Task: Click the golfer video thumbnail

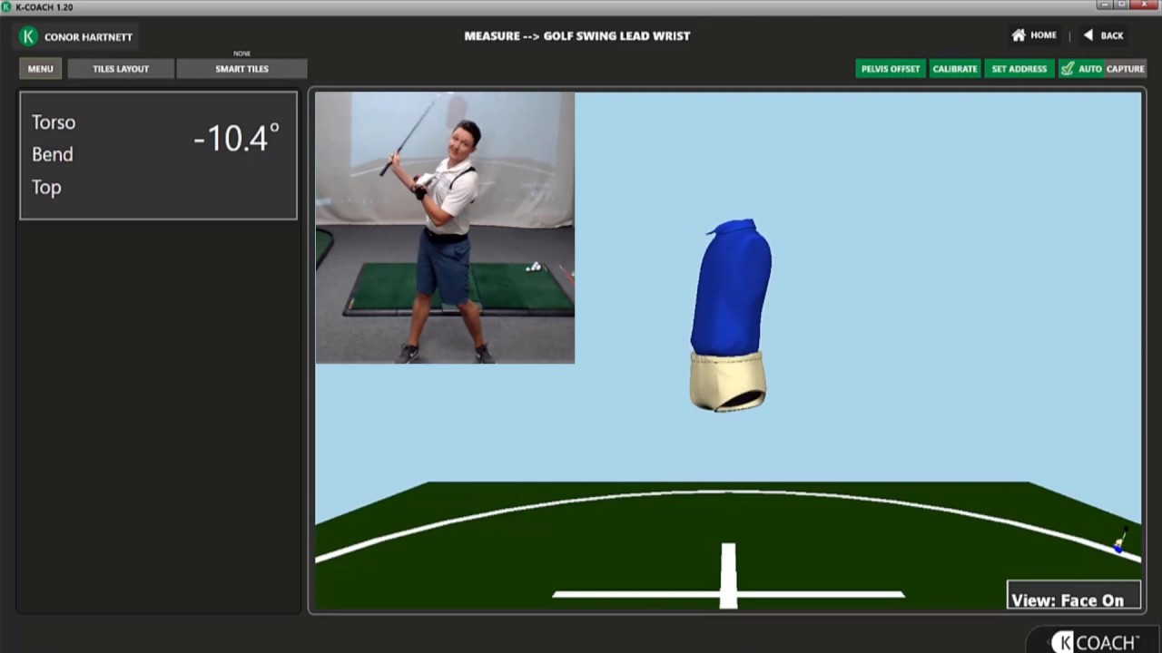Action: pos(445,228)
